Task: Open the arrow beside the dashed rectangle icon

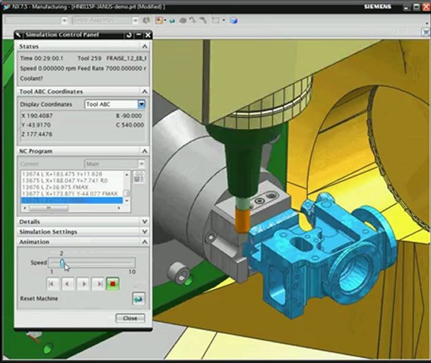Action: (224, 20)
